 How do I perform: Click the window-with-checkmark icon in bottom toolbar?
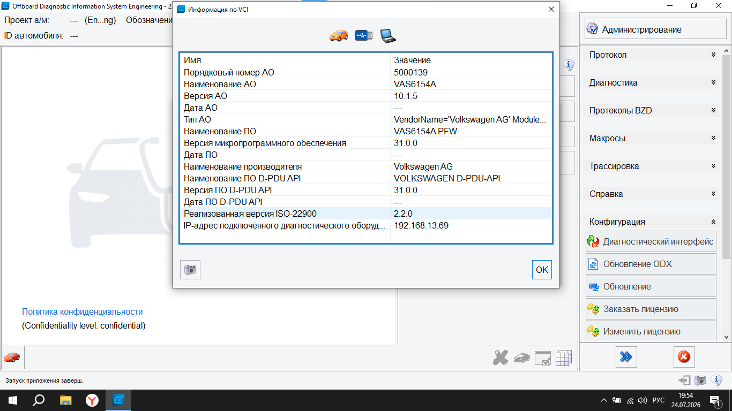[x=543, y=358]
